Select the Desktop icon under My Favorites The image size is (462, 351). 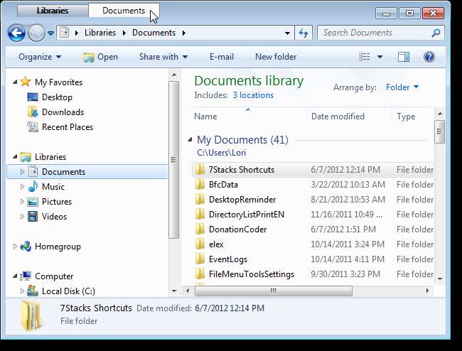pyautogui.click(x=33, y=97)
